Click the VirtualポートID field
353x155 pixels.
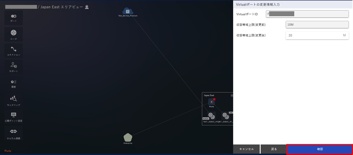[x=307, y=14]
